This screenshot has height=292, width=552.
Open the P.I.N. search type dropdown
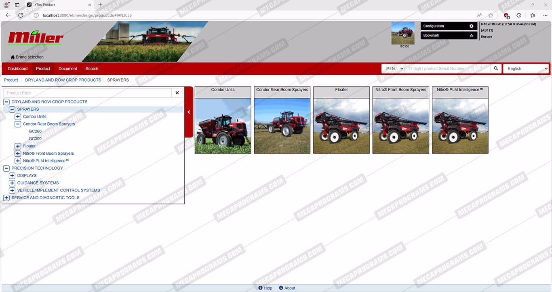click(393, 69)
